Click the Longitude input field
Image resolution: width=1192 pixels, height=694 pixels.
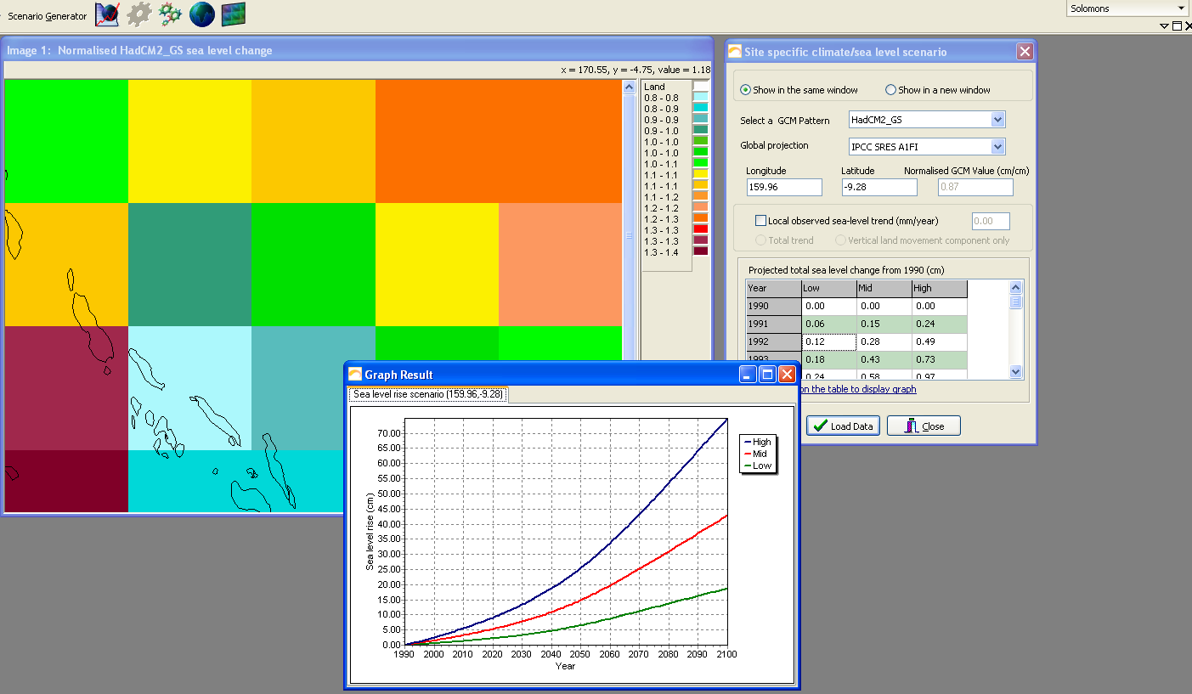click(784, 187)
